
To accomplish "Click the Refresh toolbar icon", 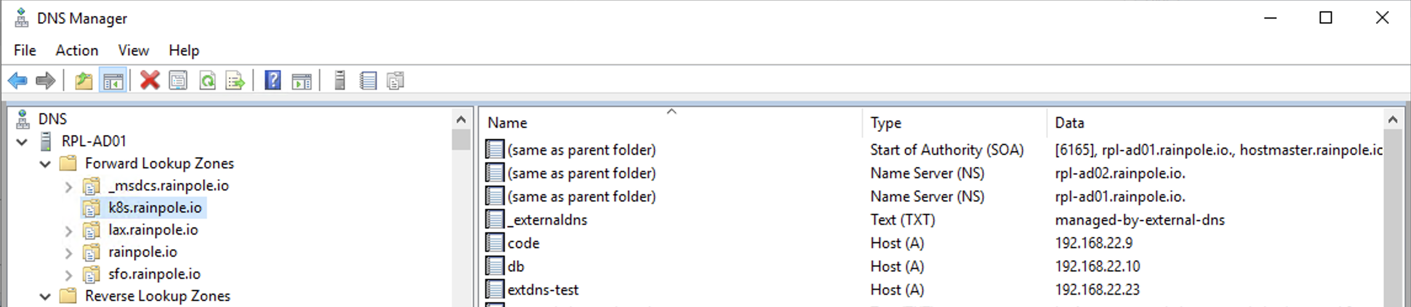I will pos(207,80).
